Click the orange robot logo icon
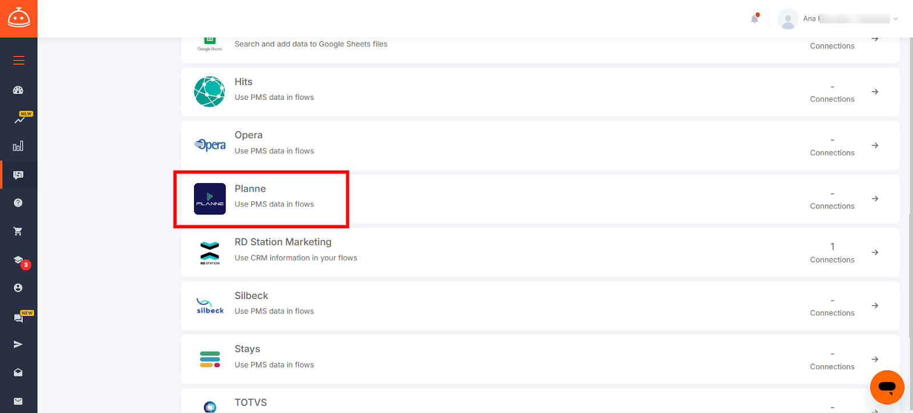The width and height of the screenshot is (913, 413). click(x=18, y=18)
